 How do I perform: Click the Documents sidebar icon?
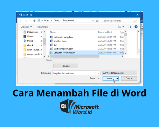[x=25, y=32]
